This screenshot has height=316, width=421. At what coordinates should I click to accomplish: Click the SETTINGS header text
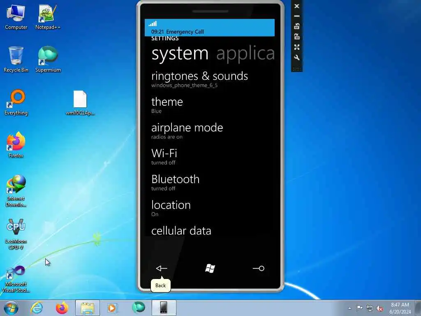pos(165,38)
